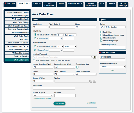Viewport: 134px width, 113px height.
Task: Click the Clear Filters link
Action: 91,103
